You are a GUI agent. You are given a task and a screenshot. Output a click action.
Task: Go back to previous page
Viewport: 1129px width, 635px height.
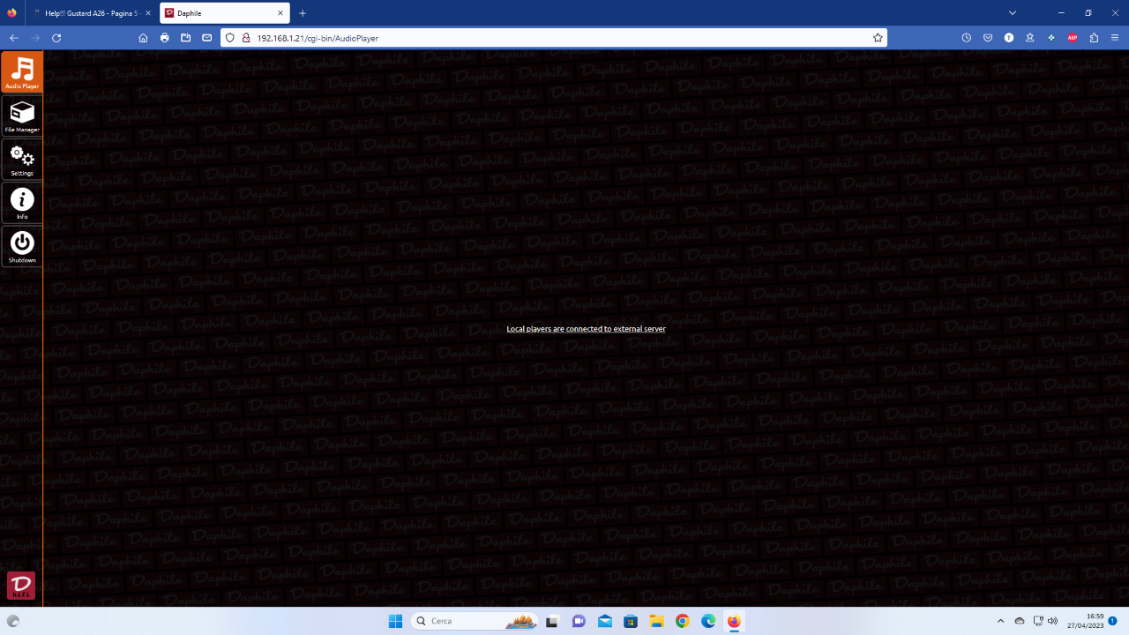coord(14,38)
